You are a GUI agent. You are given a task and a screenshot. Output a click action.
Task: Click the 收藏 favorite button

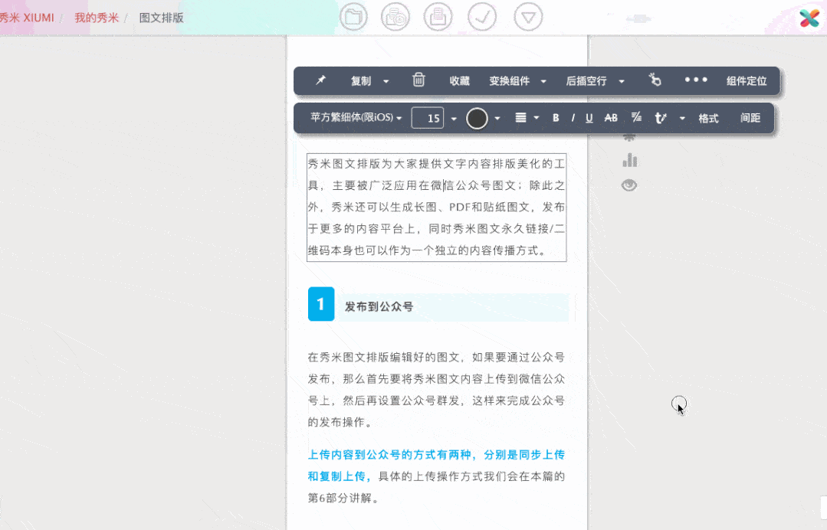coord(459,80)
